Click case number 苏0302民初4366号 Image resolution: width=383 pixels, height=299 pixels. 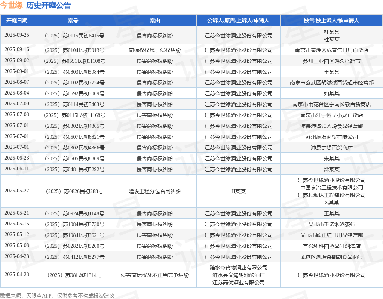coord(74,148)
